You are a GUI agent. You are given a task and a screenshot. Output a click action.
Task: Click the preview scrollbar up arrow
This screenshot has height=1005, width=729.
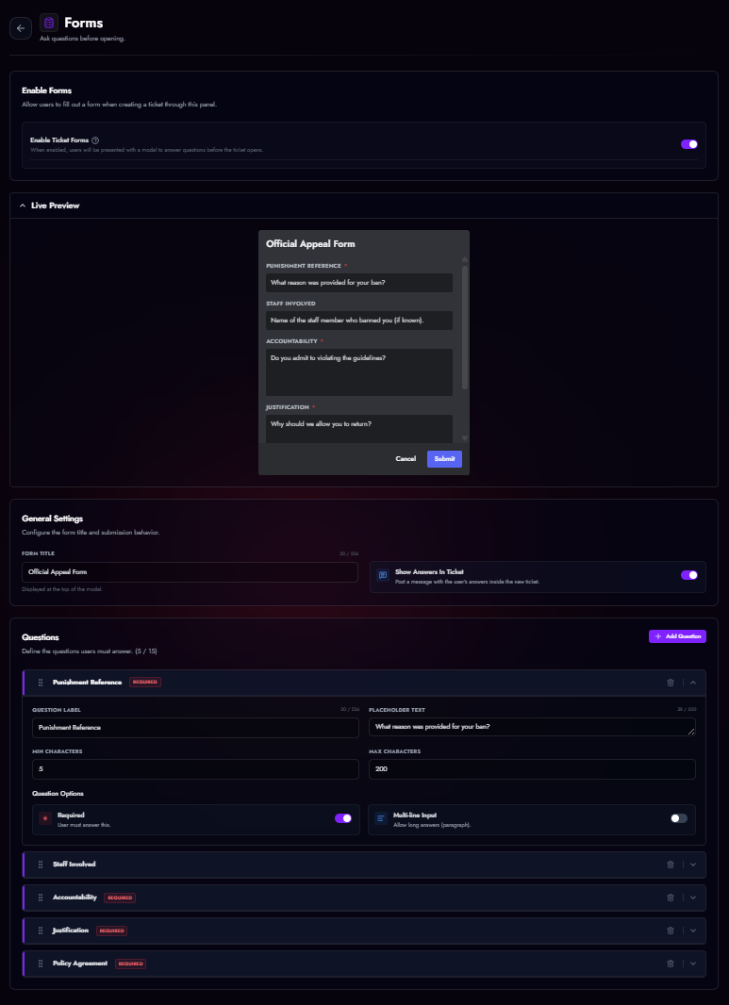pyautogui.click(x=465, y=259)
